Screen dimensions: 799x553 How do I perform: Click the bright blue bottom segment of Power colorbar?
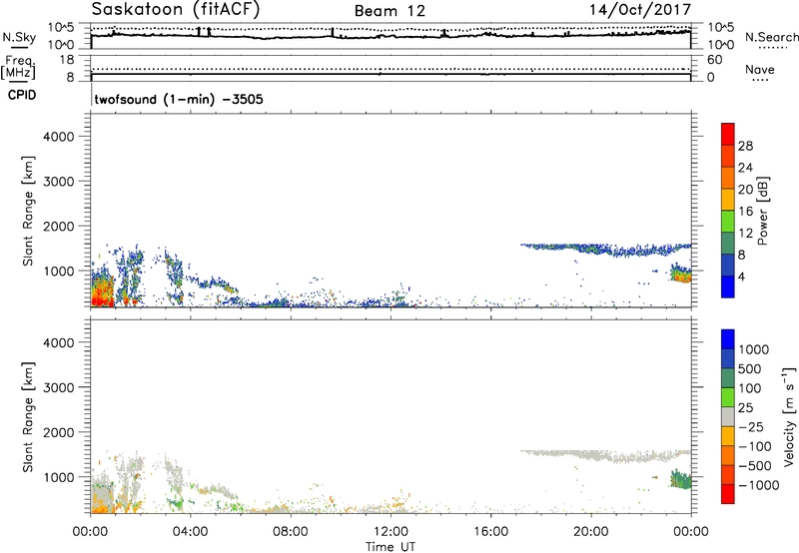[x=728, y=286]
